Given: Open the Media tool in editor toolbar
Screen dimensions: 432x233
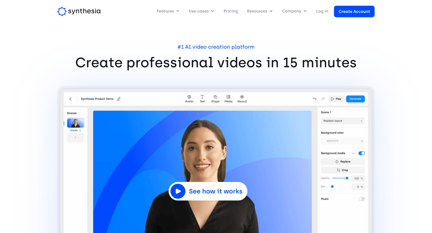Looking at the screenshot, I should click(x=228, y=99).
